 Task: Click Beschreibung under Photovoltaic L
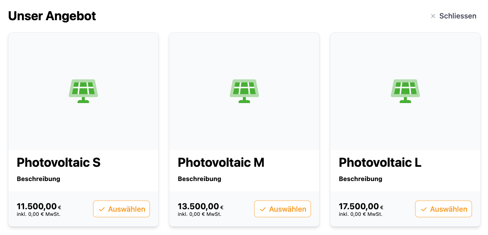[360, 179]
